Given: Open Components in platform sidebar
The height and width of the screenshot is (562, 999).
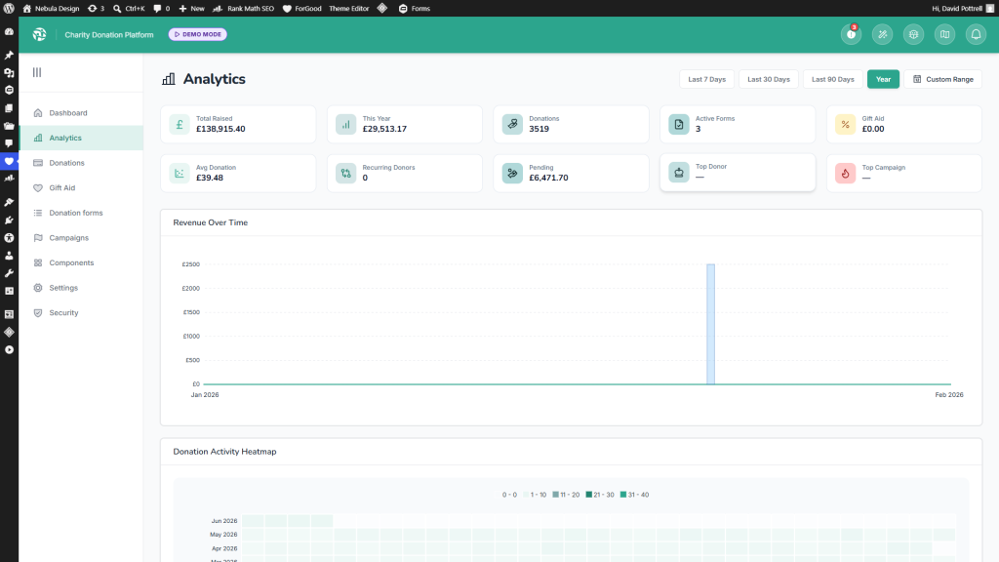Looking at the screenshot, I should 81,262.
